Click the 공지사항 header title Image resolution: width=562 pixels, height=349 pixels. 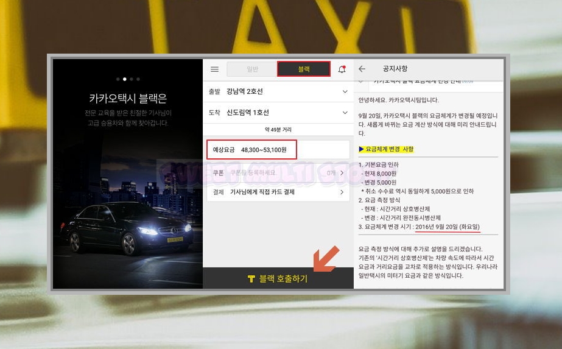point(395,69)
